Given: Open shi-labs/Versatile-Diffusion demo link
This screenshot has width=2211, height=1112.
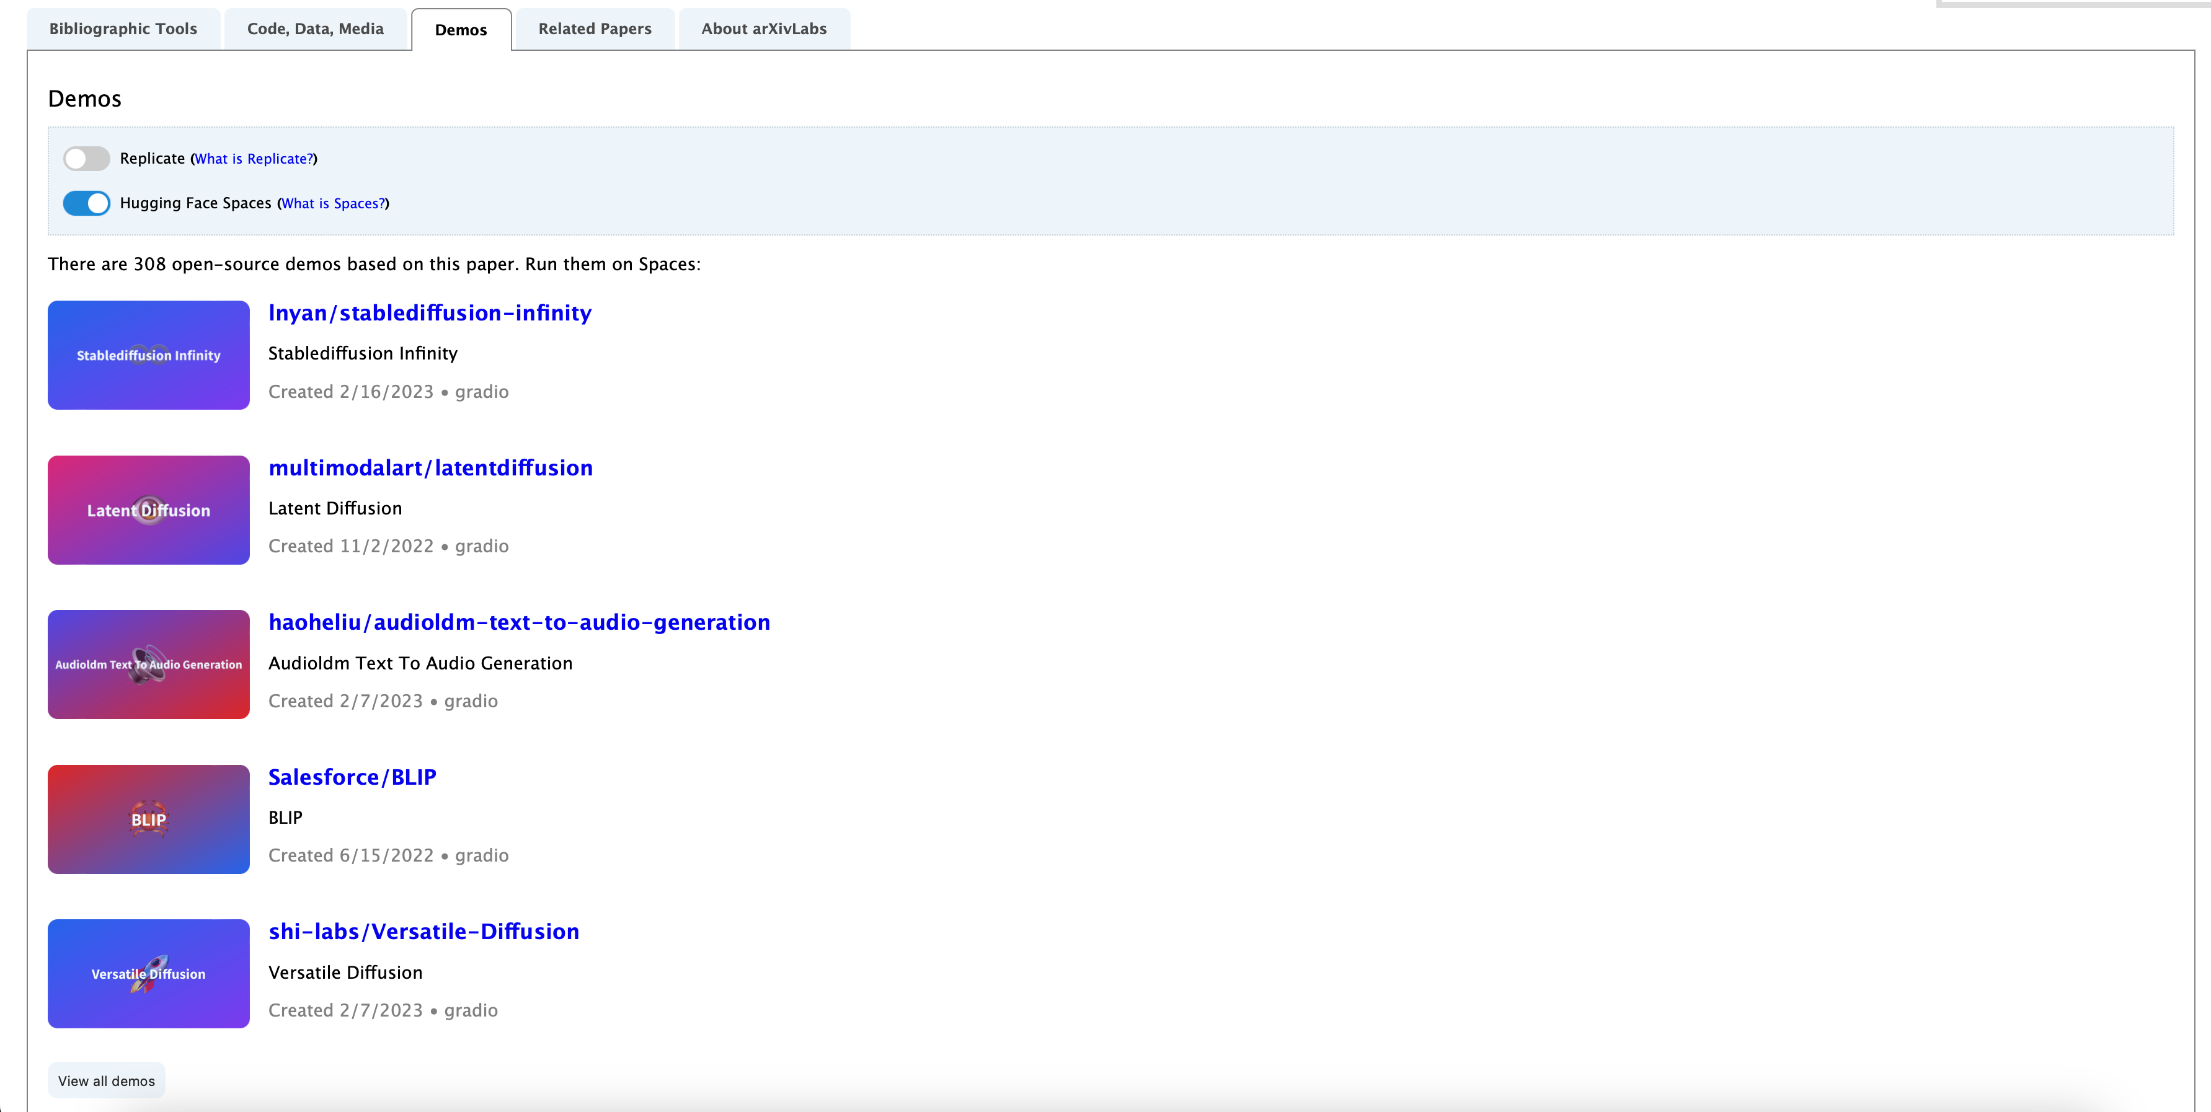Looking at the screenshot, I should 424,931.
